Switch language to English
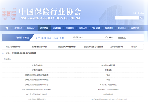The height and width of the screenshot is (102, 148). coord(141,13)
